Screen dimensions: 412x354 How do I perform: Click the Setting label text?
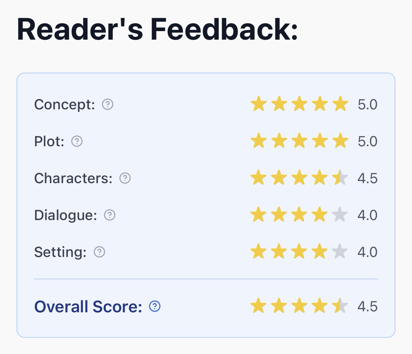tap(60, 252)
